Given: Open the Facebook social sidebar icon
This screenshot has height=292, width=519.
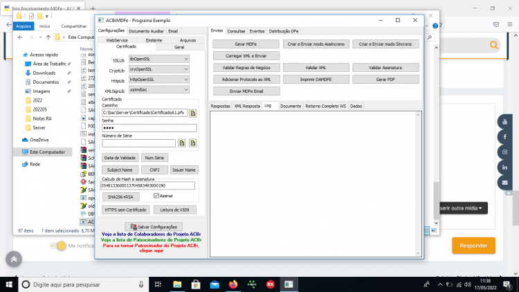Looking at the screenshot, I should [504, 137].
